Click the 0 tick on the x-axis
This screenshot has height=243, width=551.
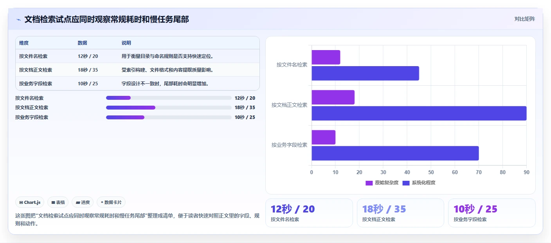click(312, 172)
